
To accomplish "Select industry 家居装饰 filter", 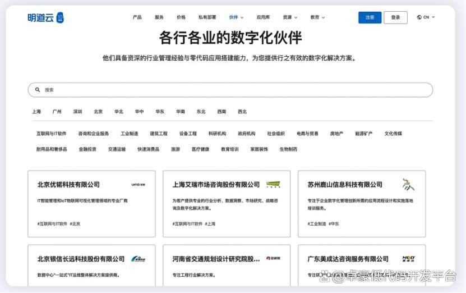I will tap(259, 149).
